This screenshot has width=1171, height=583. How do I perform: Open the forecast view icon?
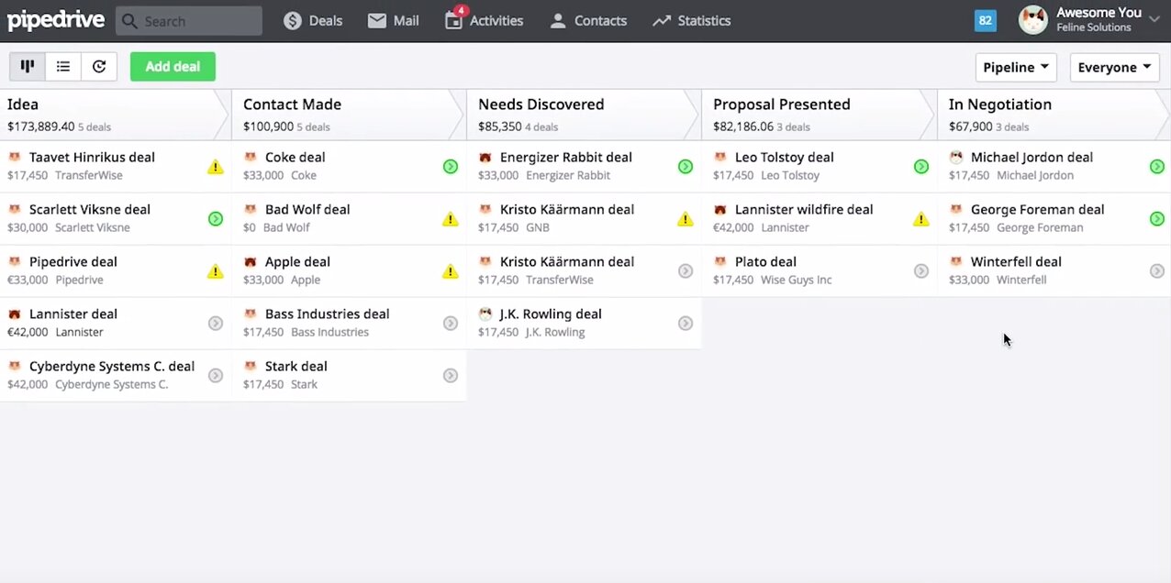pos(99,67)
